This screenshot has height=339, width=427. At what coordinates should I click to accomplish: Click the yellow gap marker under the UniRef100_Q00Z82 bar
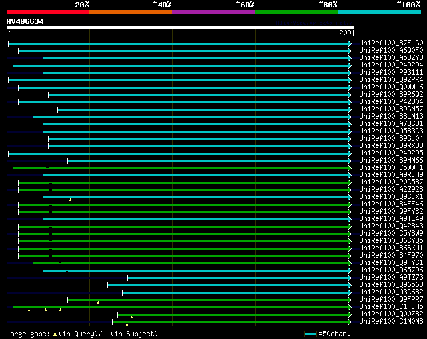132,317
